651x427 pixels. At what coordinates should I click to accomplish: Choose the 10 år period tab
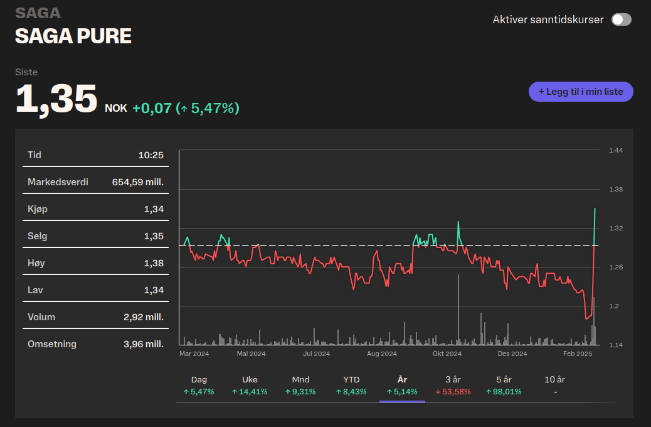(555, 385)
